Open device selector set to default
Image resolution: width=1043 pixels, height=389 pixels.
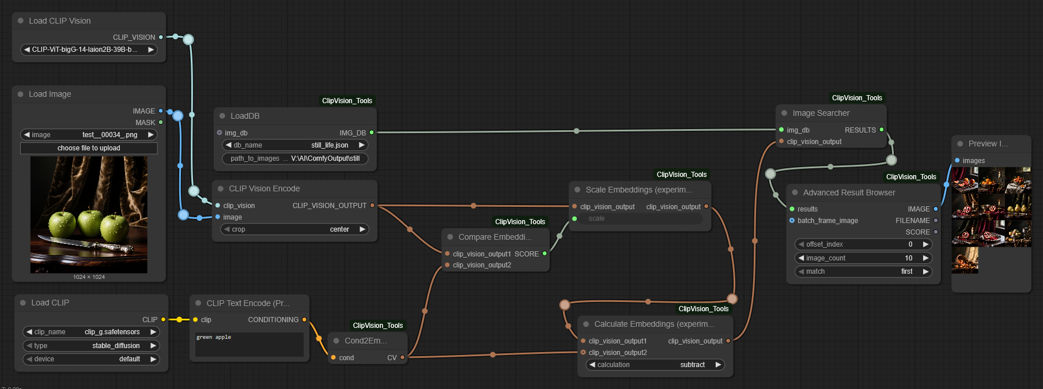(91, 359)
